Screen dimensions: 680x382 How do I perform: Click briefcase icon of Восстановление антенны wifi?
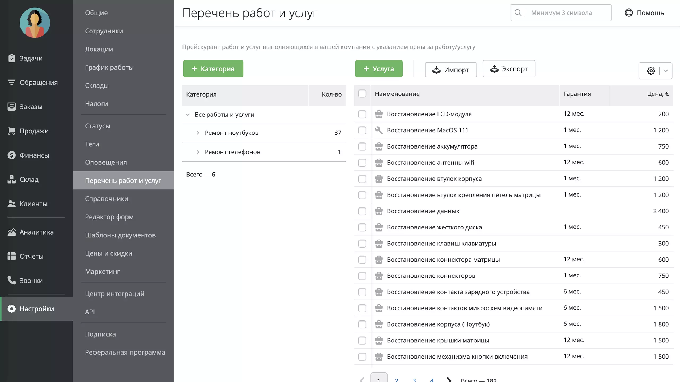tap(379, 163)
